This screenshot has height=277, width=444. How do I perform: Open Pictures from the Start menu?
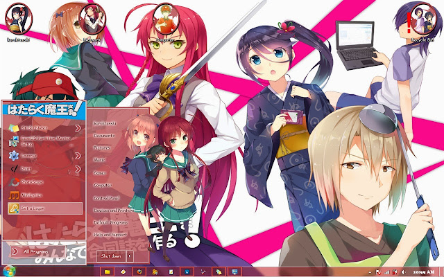(x=102, y=148)
